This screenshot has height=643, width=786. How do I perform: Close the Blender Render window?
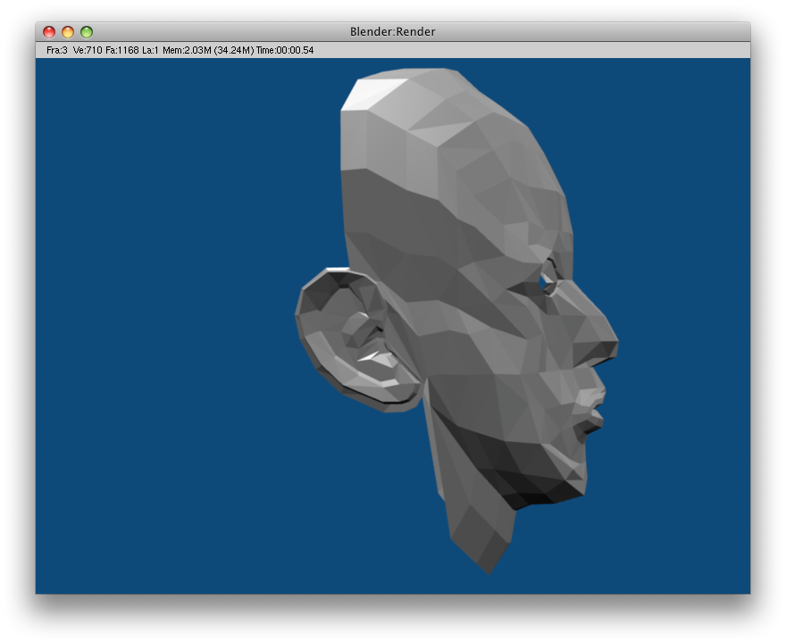tap(49, 32)
